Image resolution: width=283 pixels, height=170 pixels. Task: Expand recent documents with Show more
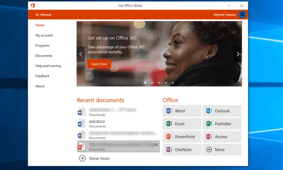(94, 158)
